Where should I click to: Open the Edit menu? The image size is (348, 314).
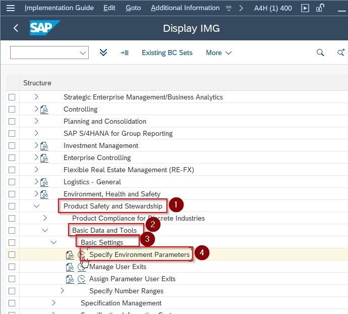pos(109,8)
